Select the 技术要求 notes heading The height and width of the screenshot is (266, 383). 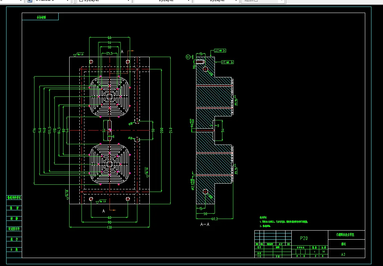coord(263,217)
